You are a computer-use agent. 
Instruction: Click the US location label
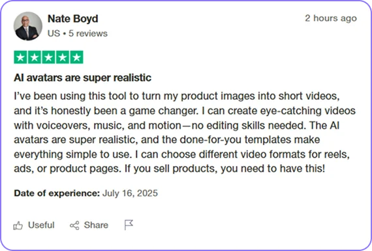pos(54,33)
